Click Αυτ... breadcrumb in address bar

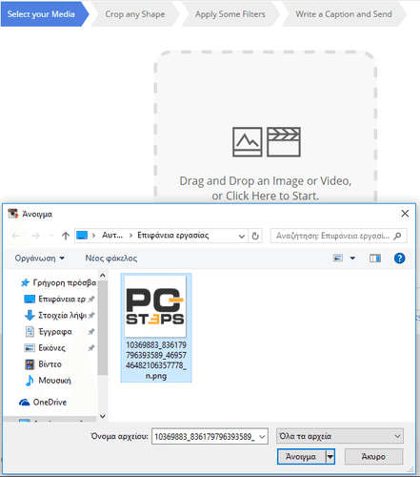click(x=112, y=236)
